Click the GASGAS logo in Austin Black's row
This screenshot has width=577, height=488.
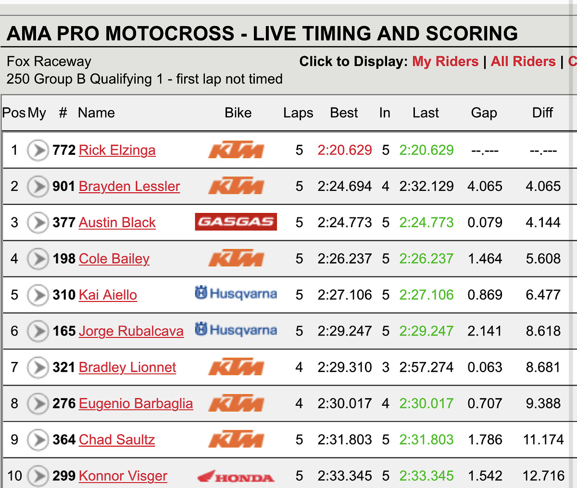(x=236, y=222)
